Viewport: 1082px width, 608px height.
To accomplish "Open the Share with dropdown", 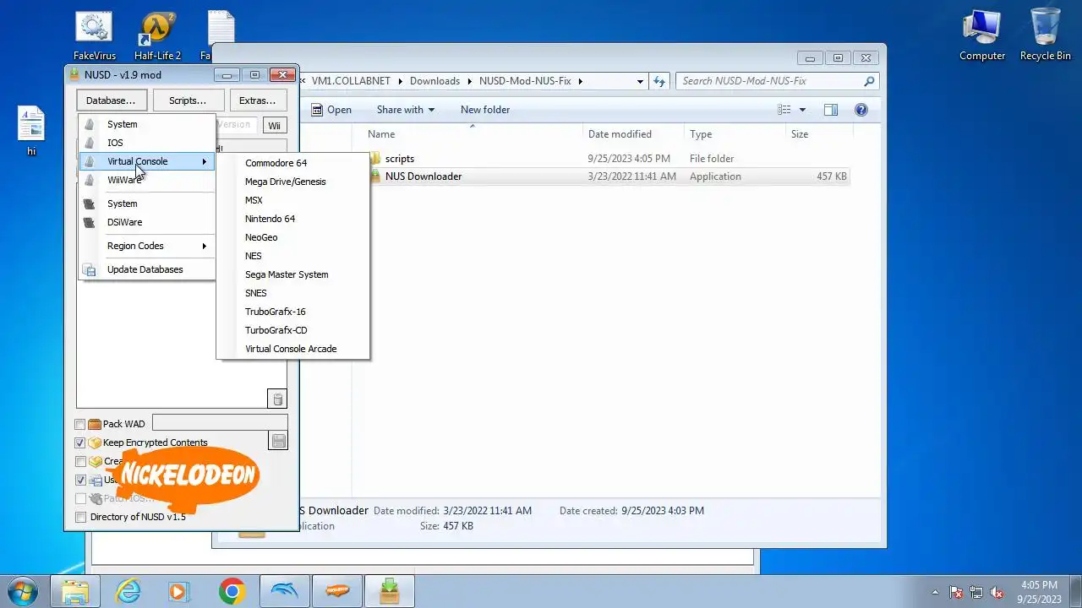I will point(406,110).
